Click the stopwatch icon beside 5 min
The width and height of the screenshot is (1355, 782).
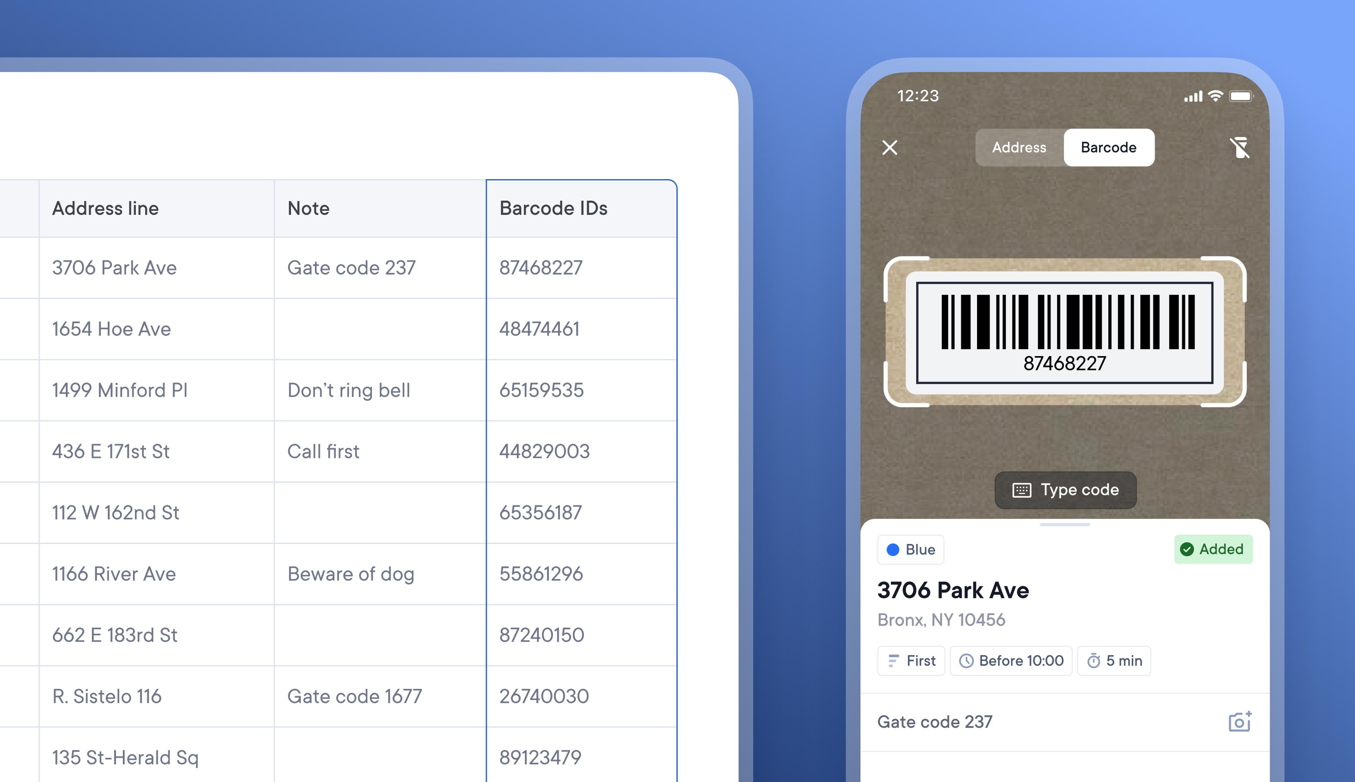tap(1093, 661)
